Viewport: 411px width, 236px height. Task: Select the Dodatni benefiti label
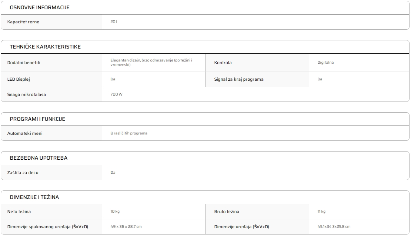click(x=24, y=63)
